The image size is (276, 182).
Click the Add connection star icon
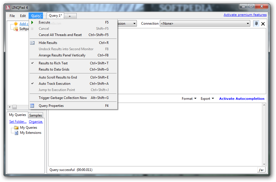pyautogui.click(x=16, y=24)
